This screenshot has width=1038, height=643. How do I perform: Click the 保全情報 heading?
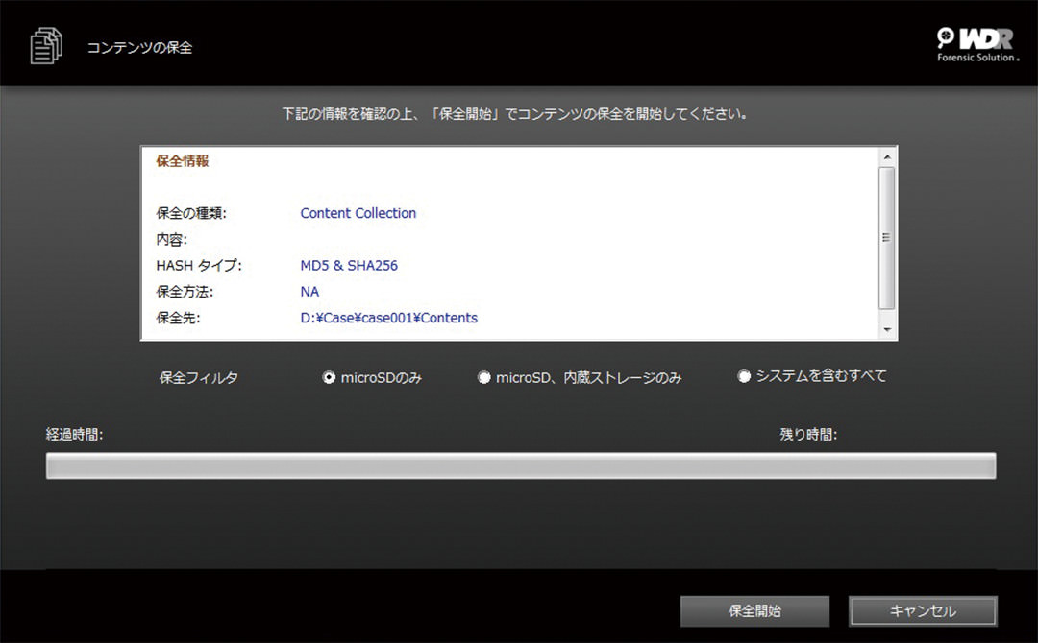[183, 160]
